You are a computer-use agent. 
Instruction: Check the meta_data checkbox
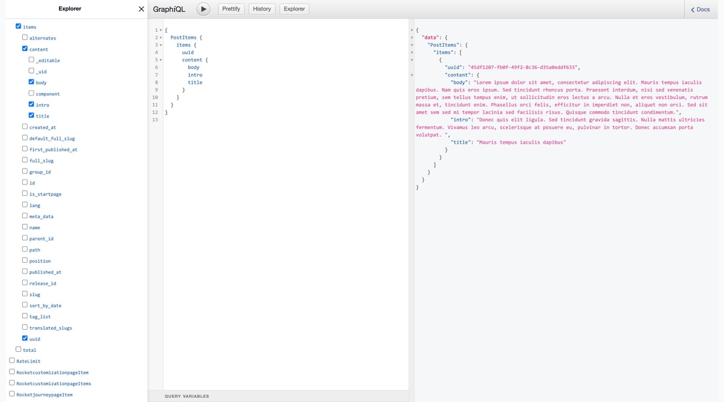tap(25, 215)
